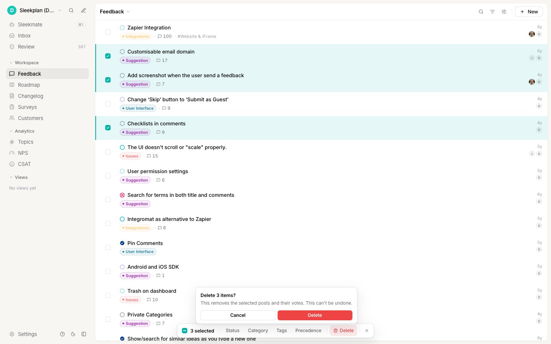Check the Zapier Integration checkbox
Image resolution: width=551 pixels, height=344 pixels.
pyautogui.click(x=108, y=32)
